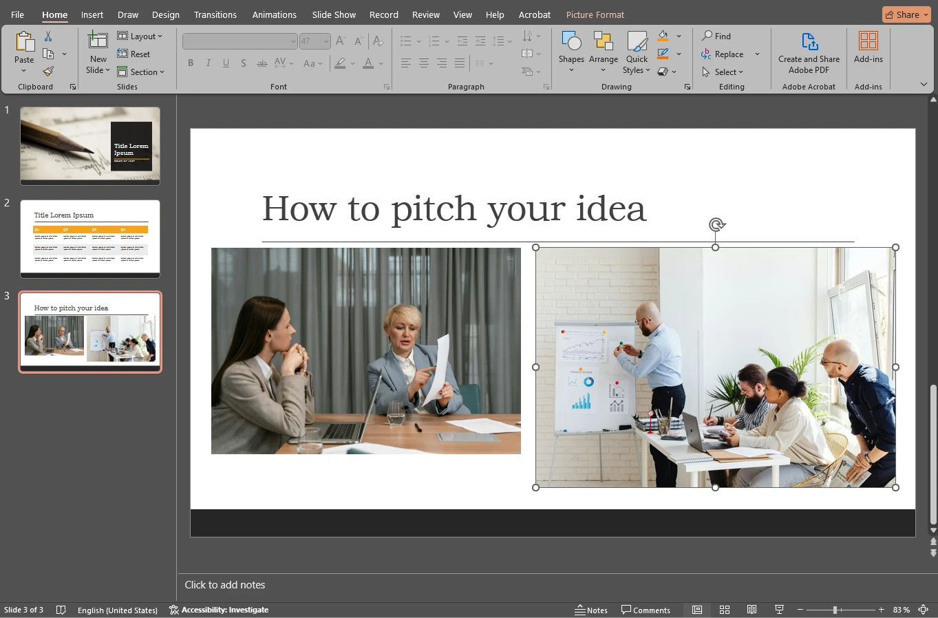This screenshot has width=938, height=618.
Task: Click the Paste clipboard icon
Action: 24,43
